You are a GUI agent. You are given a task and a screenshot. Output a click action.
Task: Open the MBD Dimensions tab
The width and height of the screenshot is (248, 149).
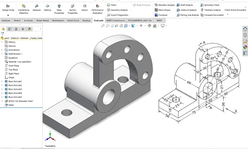tap(116, 20)
